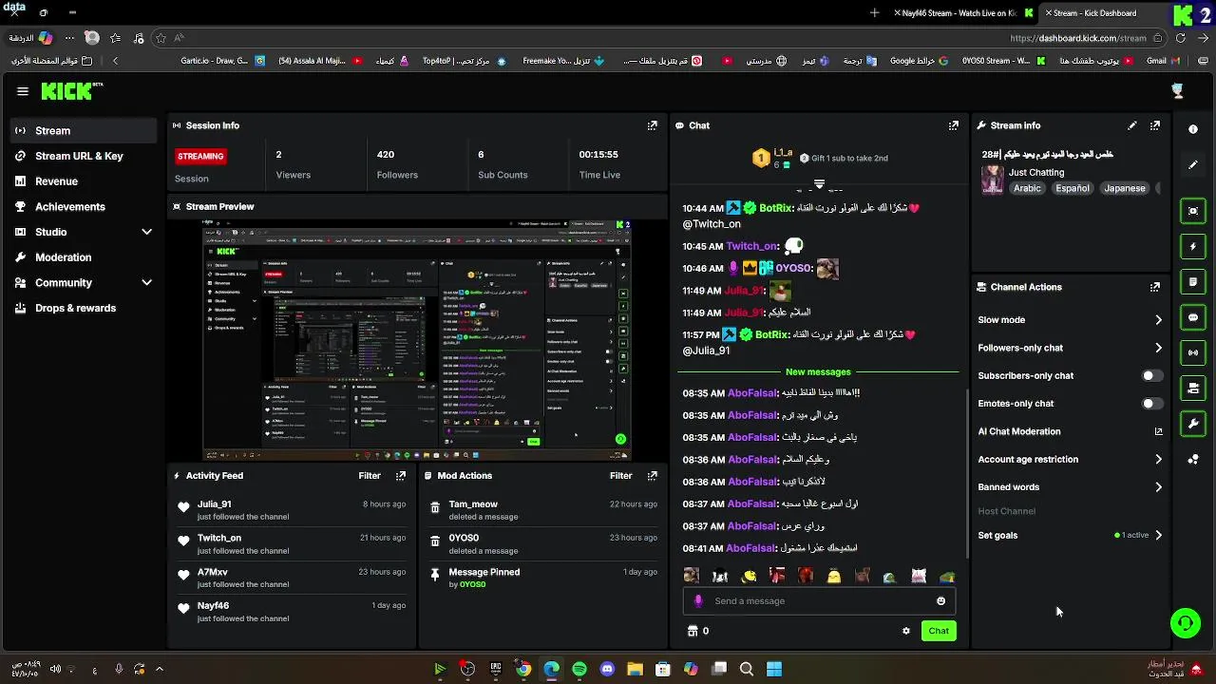This screenshot has width=1216, height=684.
Task: Open Drops & rewards in sidebar
Action: point(84,309)
